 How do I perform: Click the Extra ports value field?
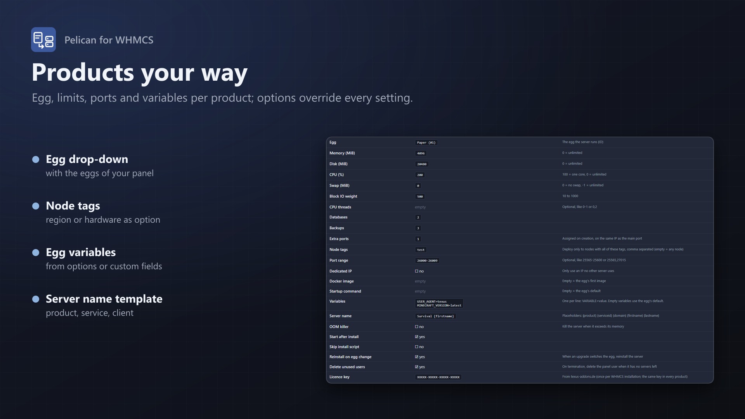pyautogui.click(x=418, y=239)
